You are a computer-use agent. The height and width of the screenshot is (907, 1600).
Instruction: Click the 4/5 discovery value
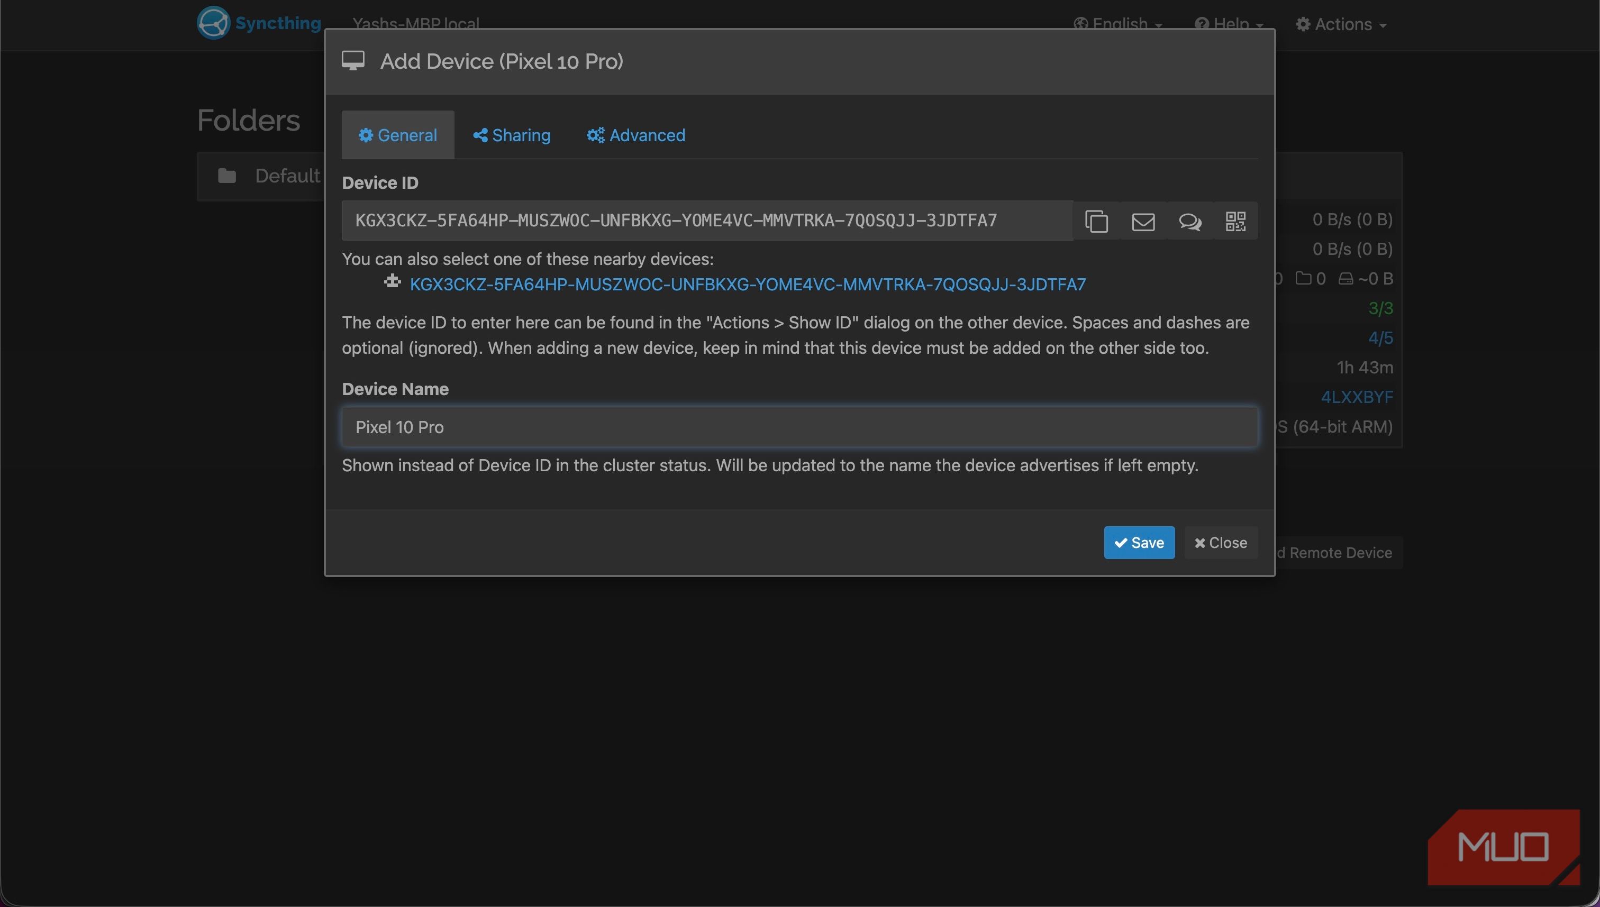coord(1380,338)
